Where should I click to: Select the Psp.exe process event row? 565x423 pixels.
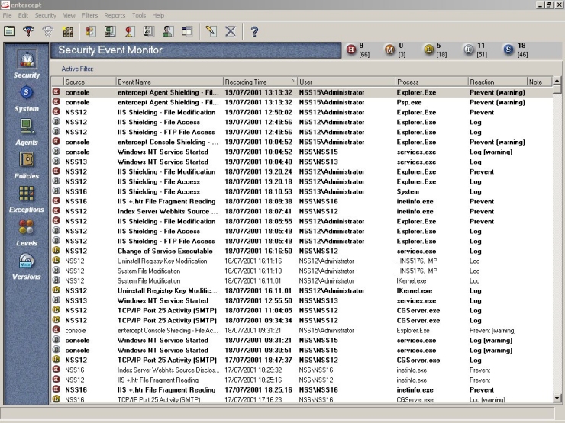pos(302,103)
